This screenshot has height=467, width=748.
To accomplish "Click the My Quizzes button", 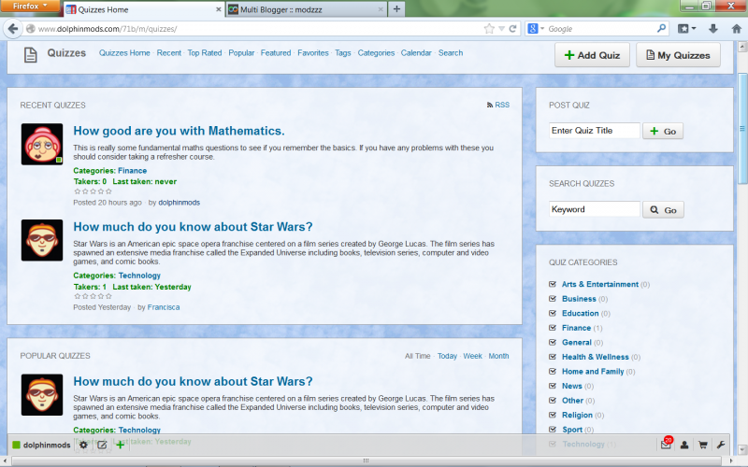I will [x=678, y=55].
